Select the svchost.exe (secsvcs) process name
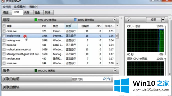Screen dimensions: 172x96 [19, 50]
